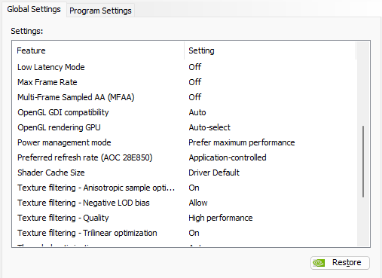Open the High performance setting value
The height and width of the screenshot is (278, 382).
pos(221,218)
